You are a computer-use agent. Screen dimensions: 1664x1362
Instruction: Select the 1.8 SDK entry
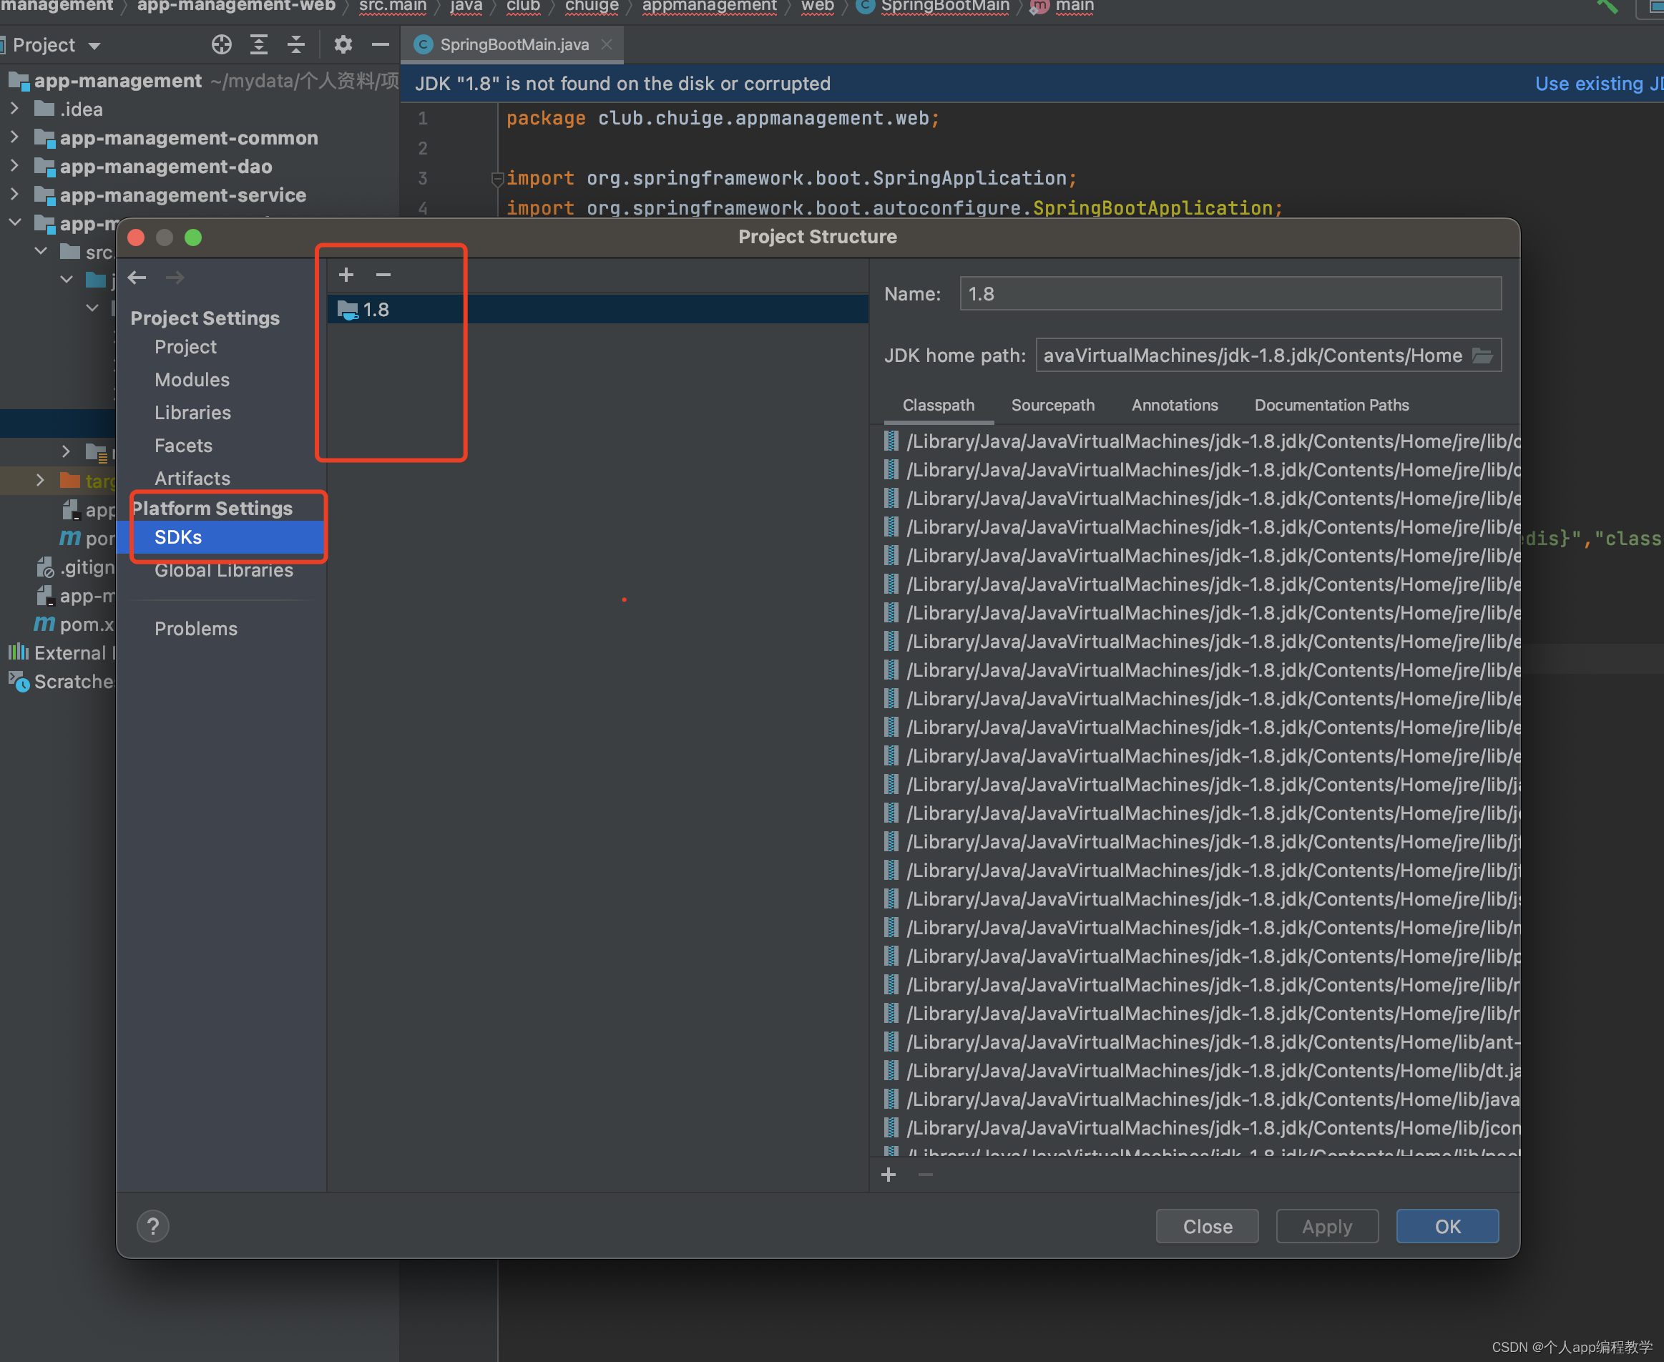[x=598, y=309]
